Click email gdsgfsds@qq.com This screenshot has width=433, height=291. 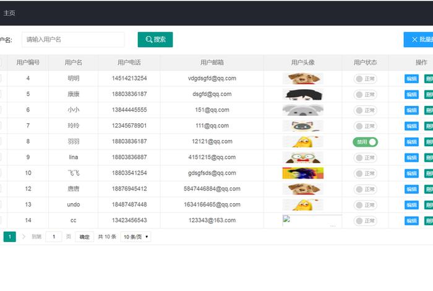pyautogui.click(x=212, y=173)
